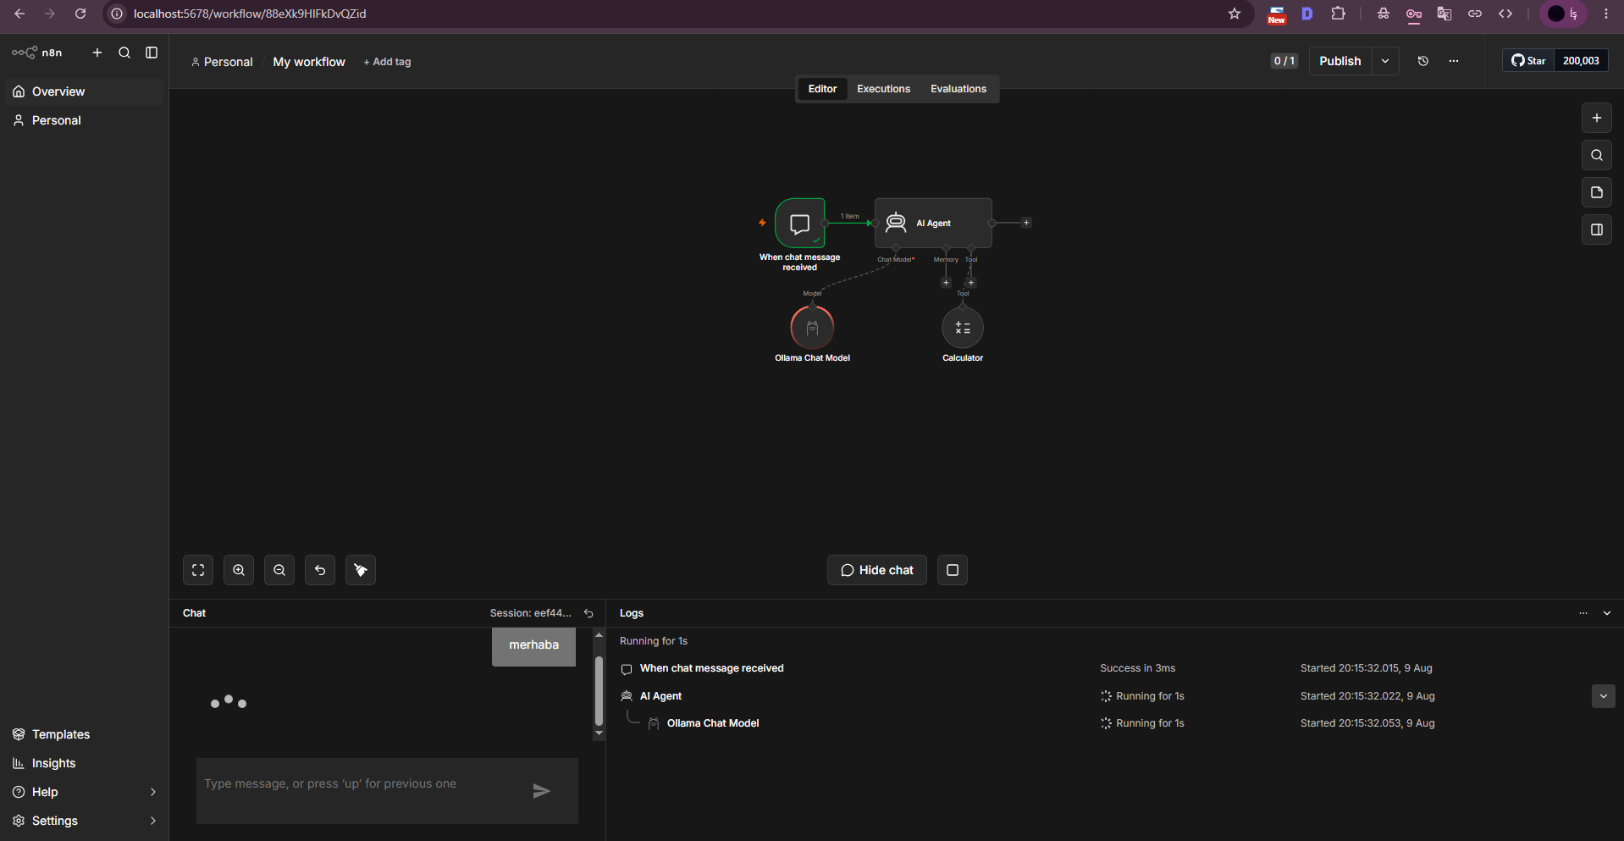Go to Overview page
Image resolution: width=1624 pixels, height=841 pixels.
pos(84,91)
